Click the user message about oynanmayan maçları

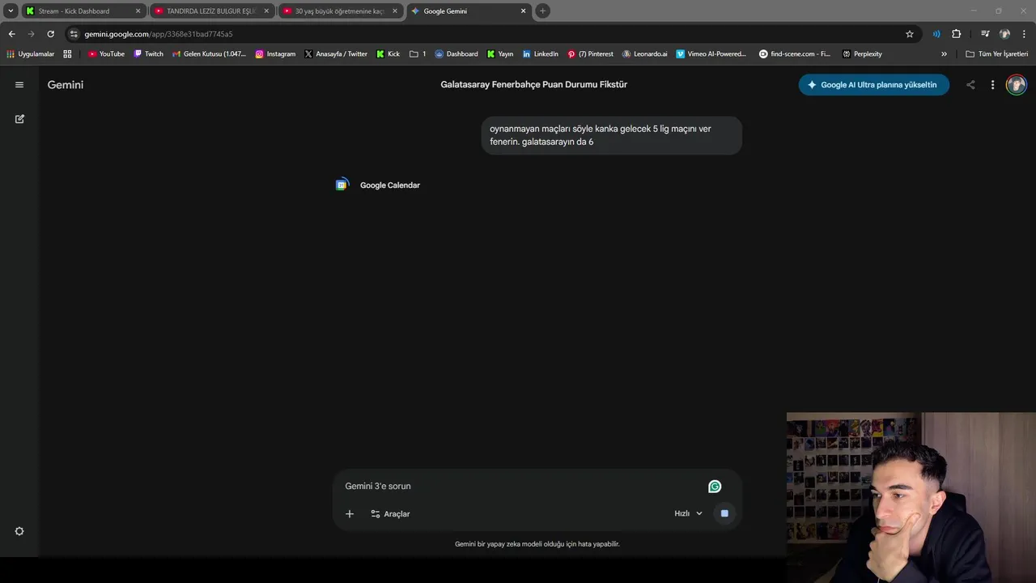tap(611, 135)
